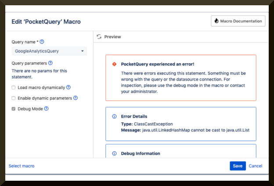
Task: Tick Enable dynamic parameters checkbox
Action: [x=14, y=98]
